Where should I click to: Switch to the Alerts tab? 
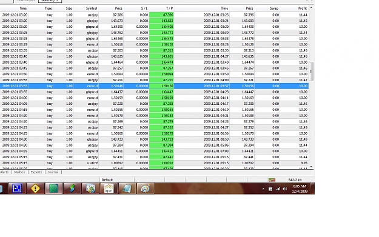pos(4,172)
